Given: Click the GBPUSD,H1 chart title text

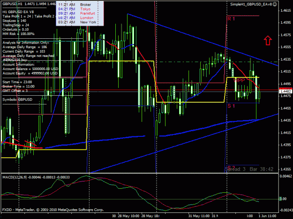Looking at the screenshot, I should [12, 4].
